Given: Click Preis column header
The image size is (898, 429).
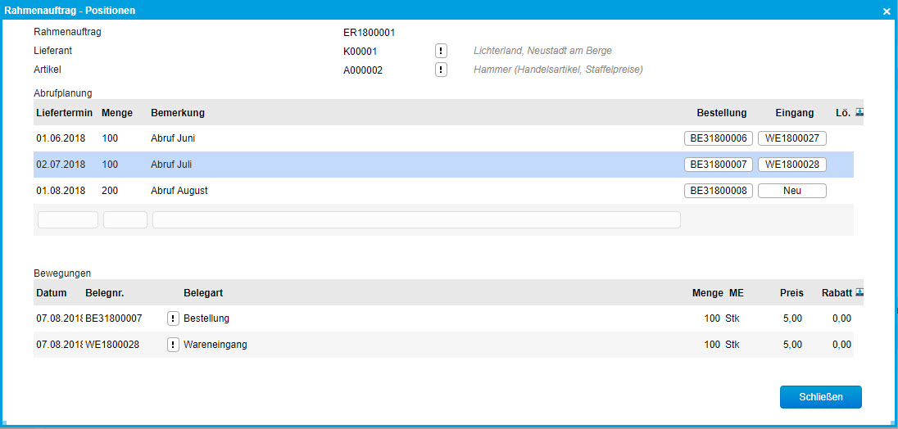Looking at the screenshot, I should [791, 293].
